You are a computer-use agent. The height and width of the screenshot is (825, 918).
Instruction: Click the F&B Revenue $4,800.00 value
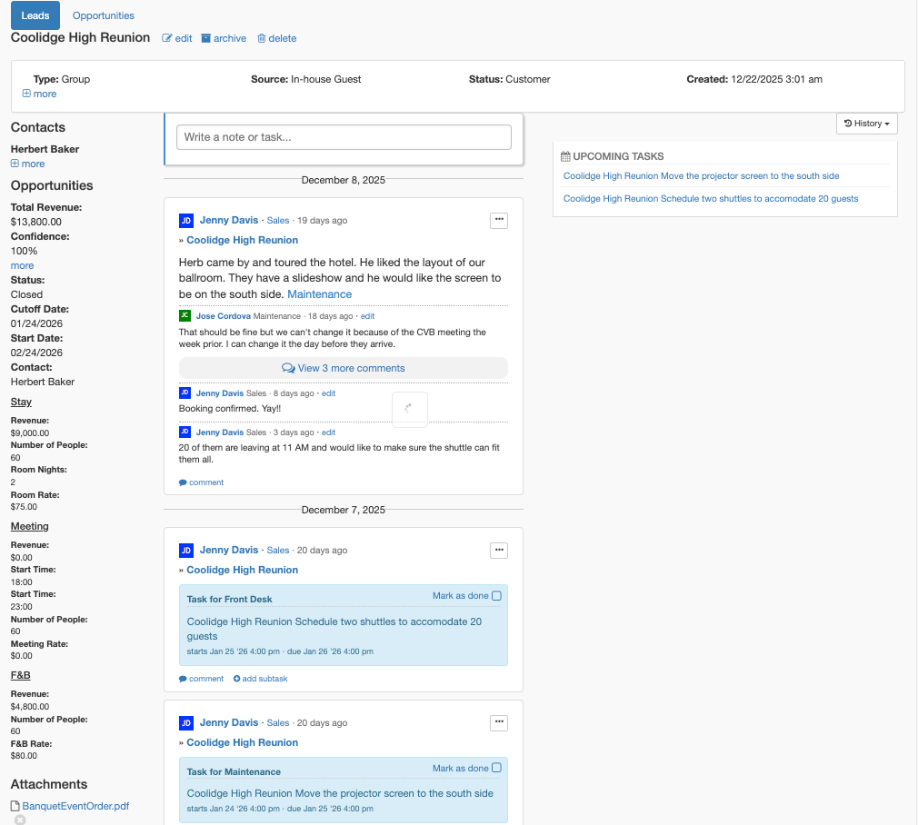coord(30,707)
